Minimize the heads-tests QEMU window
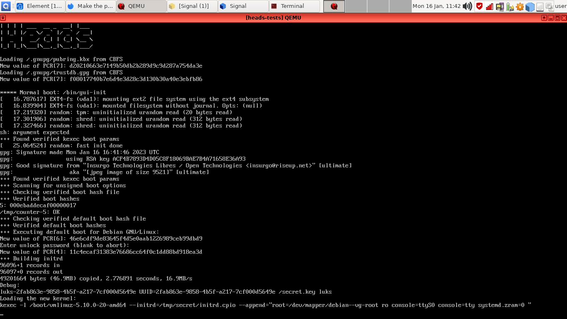Image resolution: width=567 pixels, height=319 pixels. (x=550, y=18)
